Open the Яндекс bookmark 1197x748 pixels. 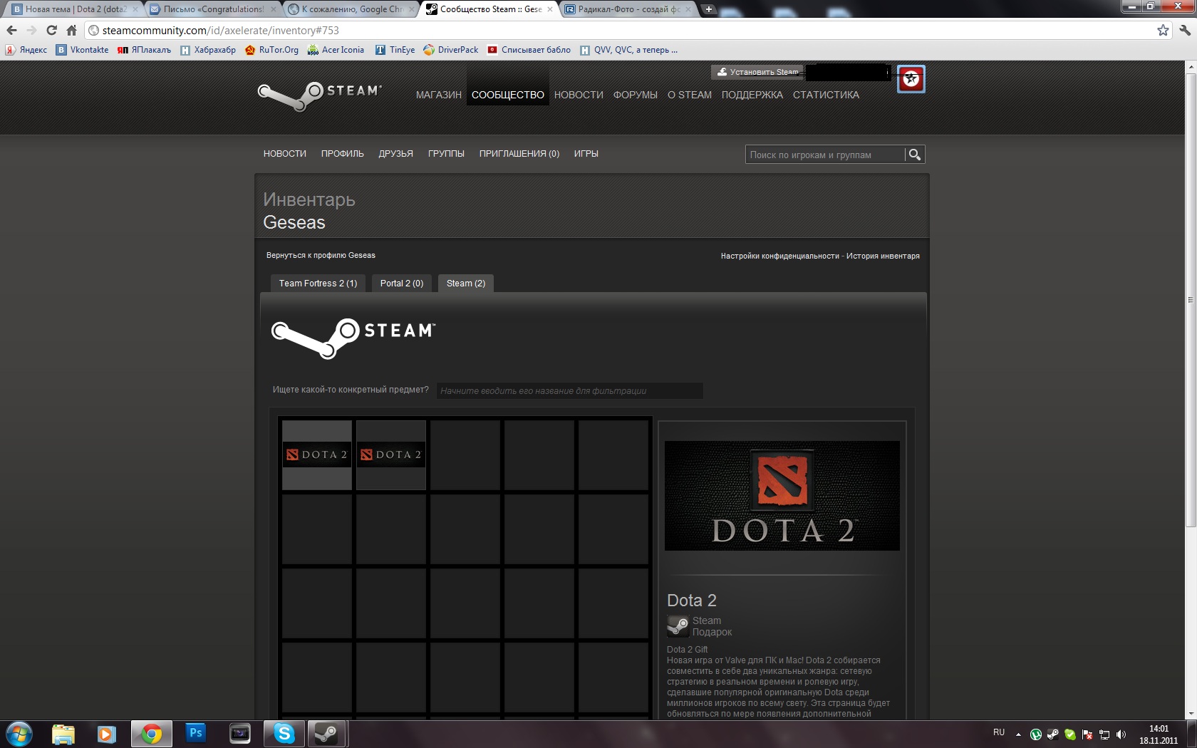[26, 50]
